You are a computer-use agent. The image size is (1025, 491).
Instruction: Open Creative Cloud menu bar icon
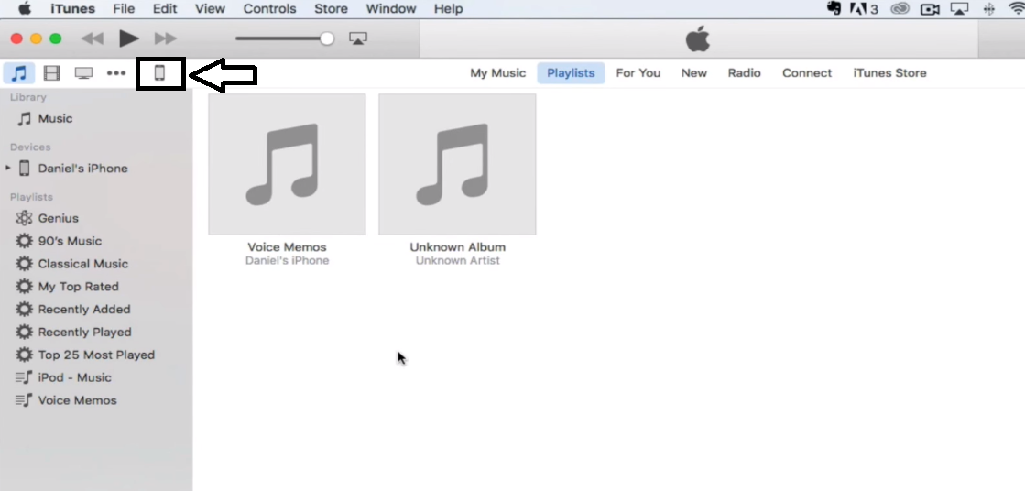(x=900, y=8)
